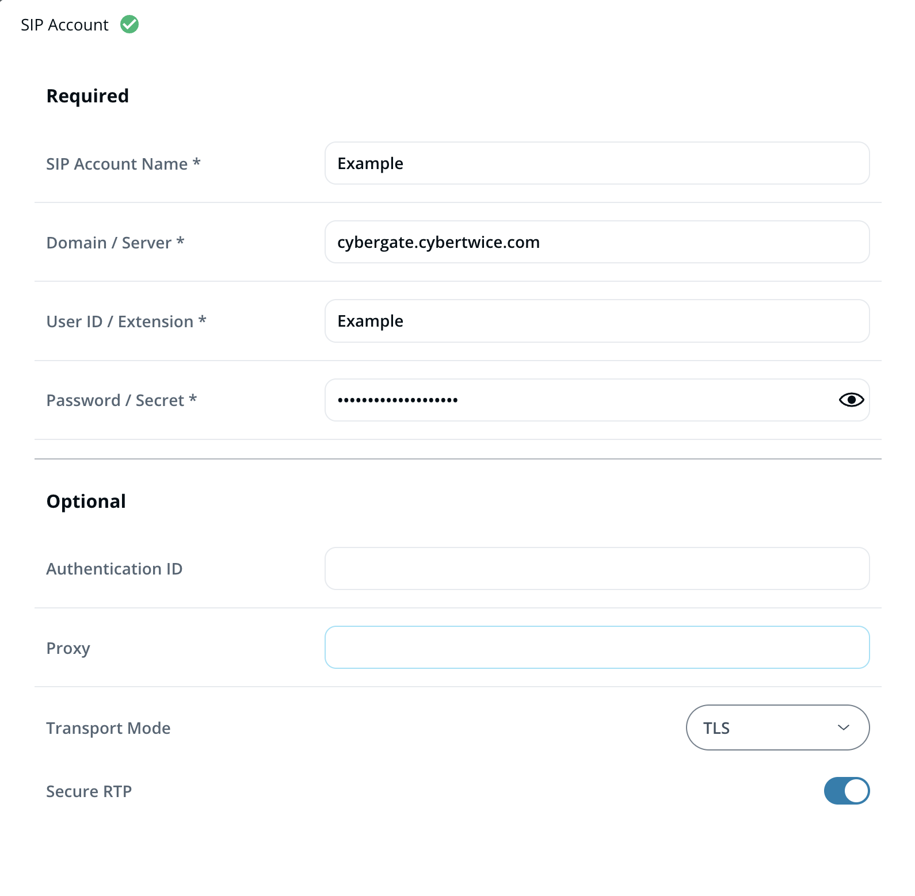Click the green checkmark beside SIP Account
Screen dimensions: 915x896
(129, 25)
